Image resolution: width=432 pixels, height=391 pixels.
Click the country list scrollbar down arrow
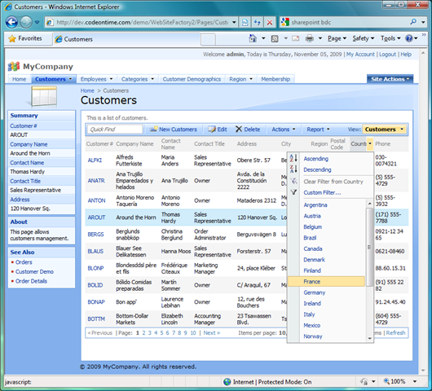pos(369,339)
